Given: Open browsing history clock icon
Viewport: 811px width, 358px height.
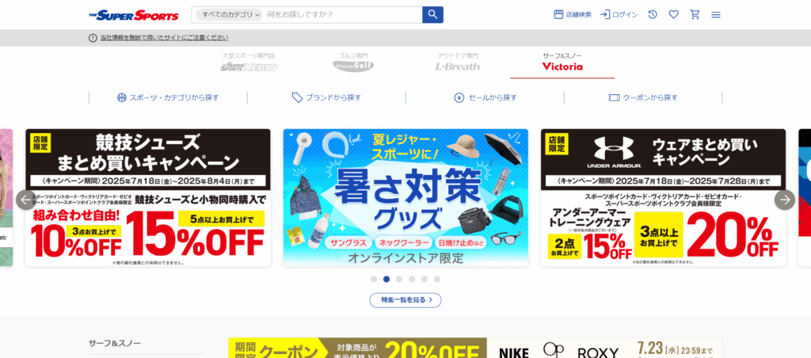Looking at the screenshot, I should 653,14.
